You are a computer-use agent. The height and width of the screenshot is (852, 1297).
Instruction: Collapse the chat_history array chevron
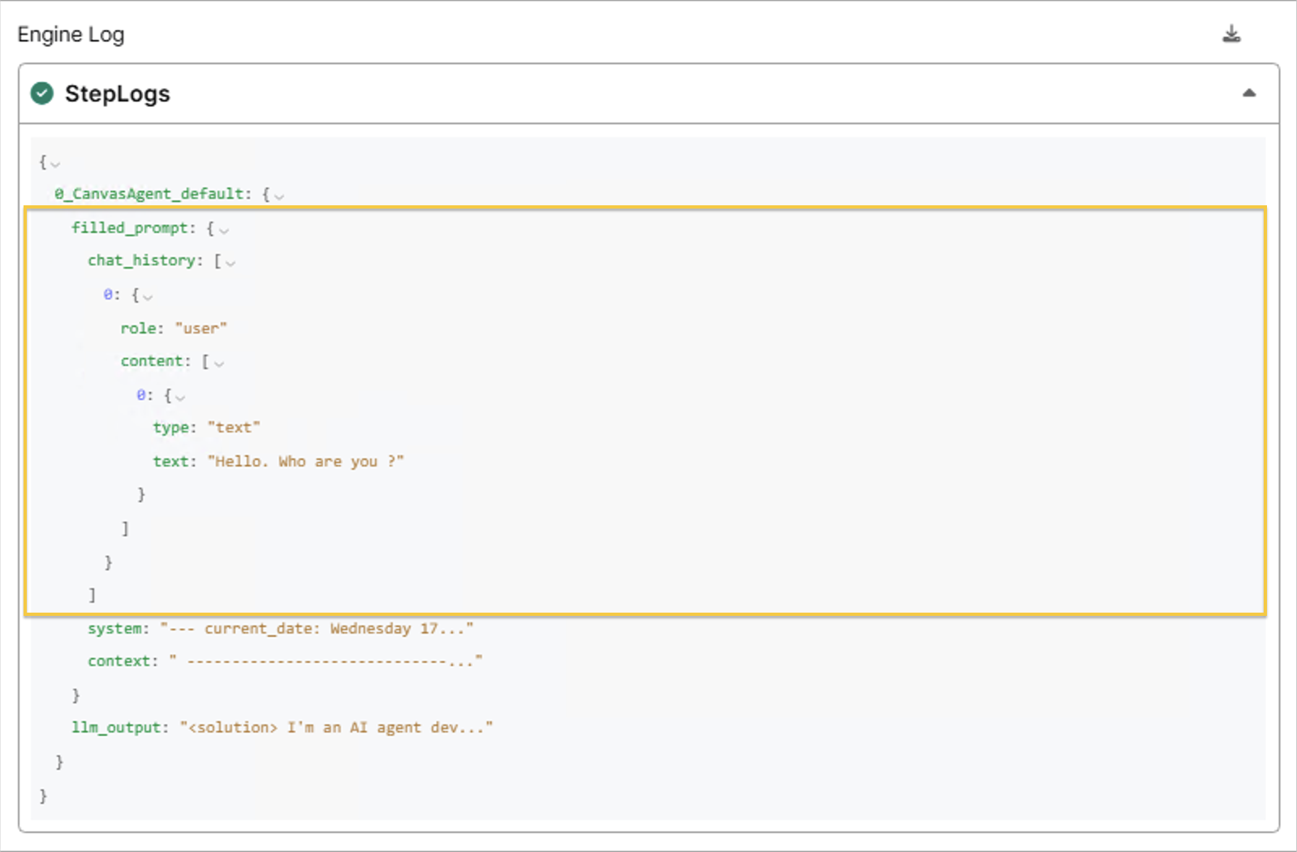click(x=231, y=263)
